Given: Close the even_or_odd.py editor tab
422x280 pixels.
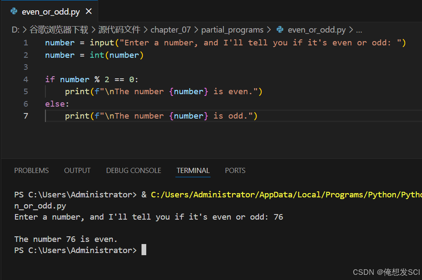Looking at the screenshot, I should [x=88, y=11].
